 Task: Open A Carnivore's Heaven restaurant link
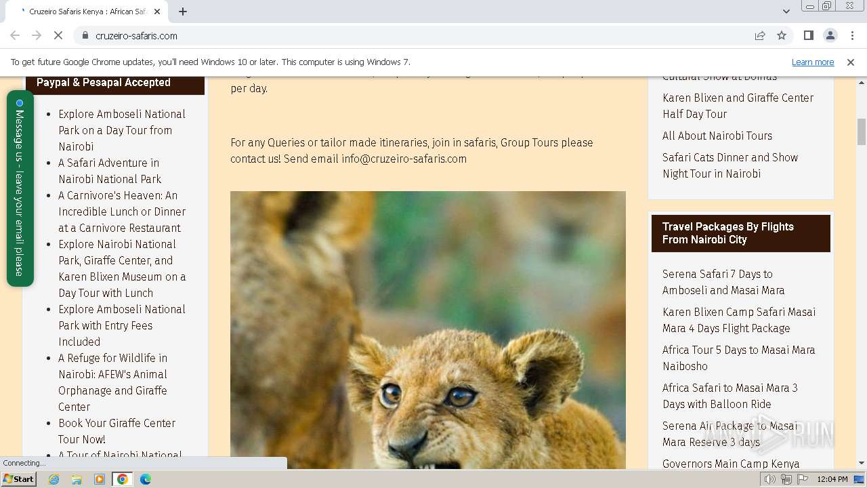122,211
